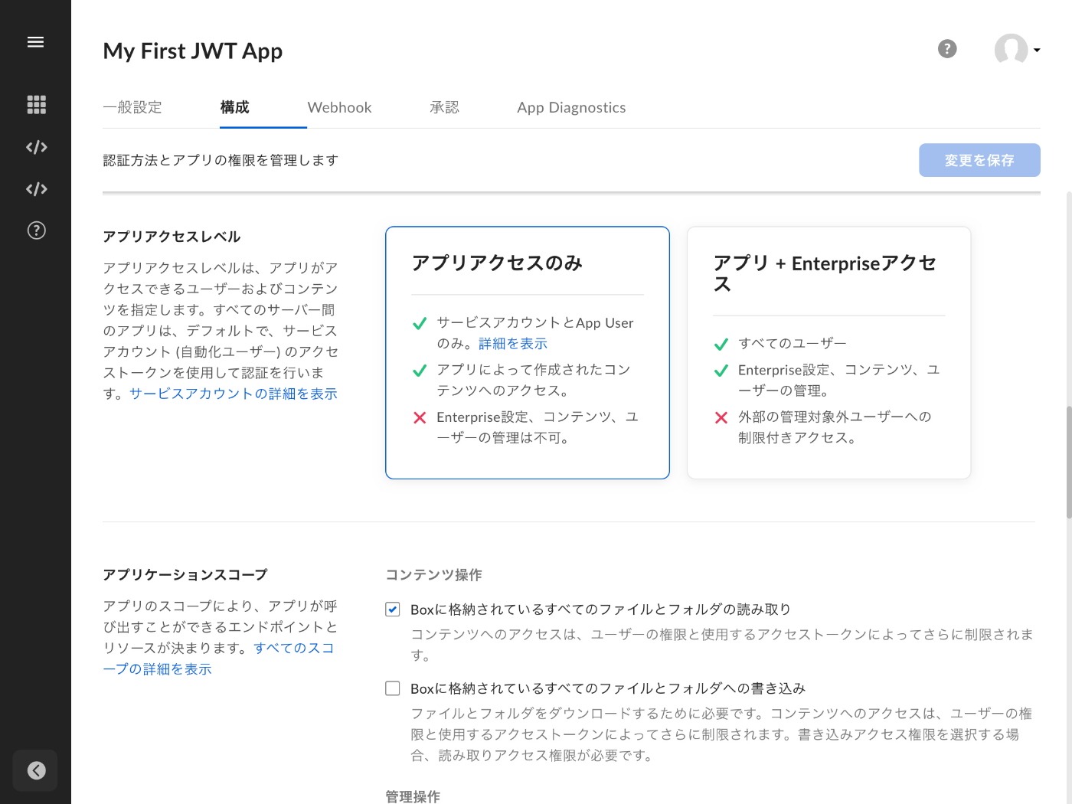Choose the アプリ + Enterpriseアクセス card
Screen dimensions: 1072x804
click(x=829, y=353)
